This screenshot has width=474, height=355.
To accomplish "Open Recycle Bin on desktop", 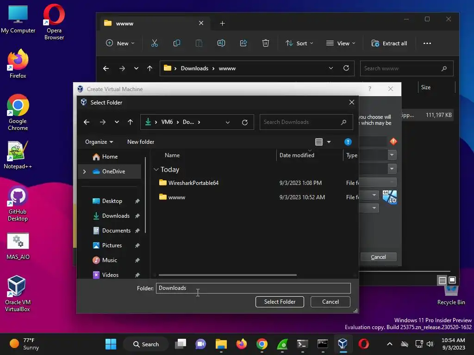I will pyautogui.click(x=451, y=295).
